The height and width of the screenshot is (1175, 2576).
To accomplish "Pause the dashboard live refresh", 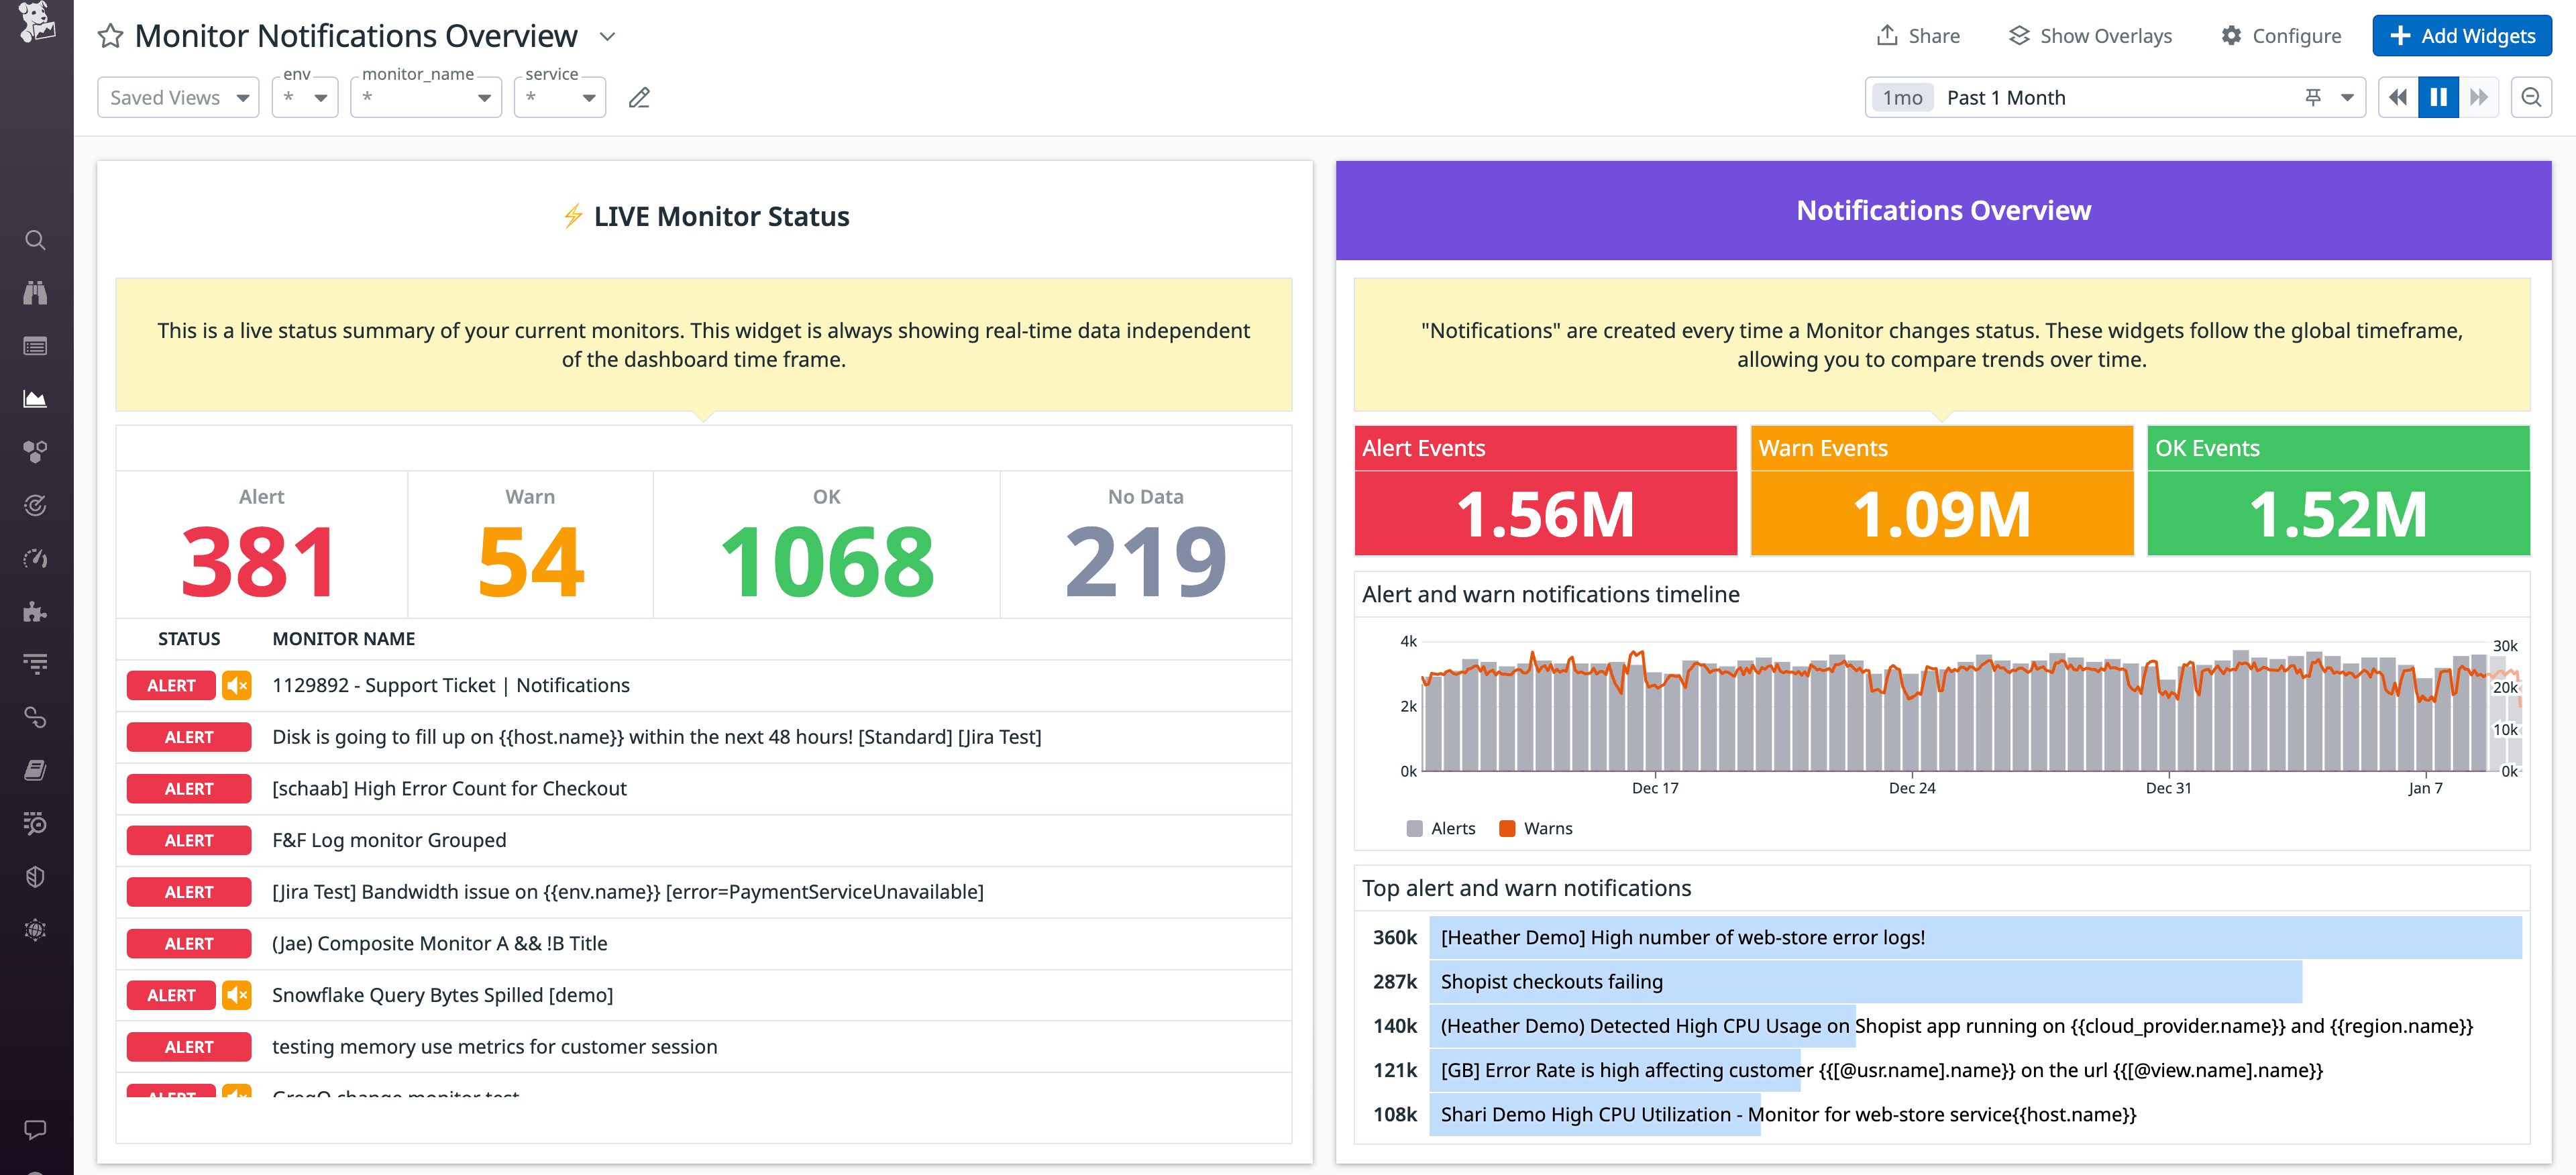I will pos(2438,97).
